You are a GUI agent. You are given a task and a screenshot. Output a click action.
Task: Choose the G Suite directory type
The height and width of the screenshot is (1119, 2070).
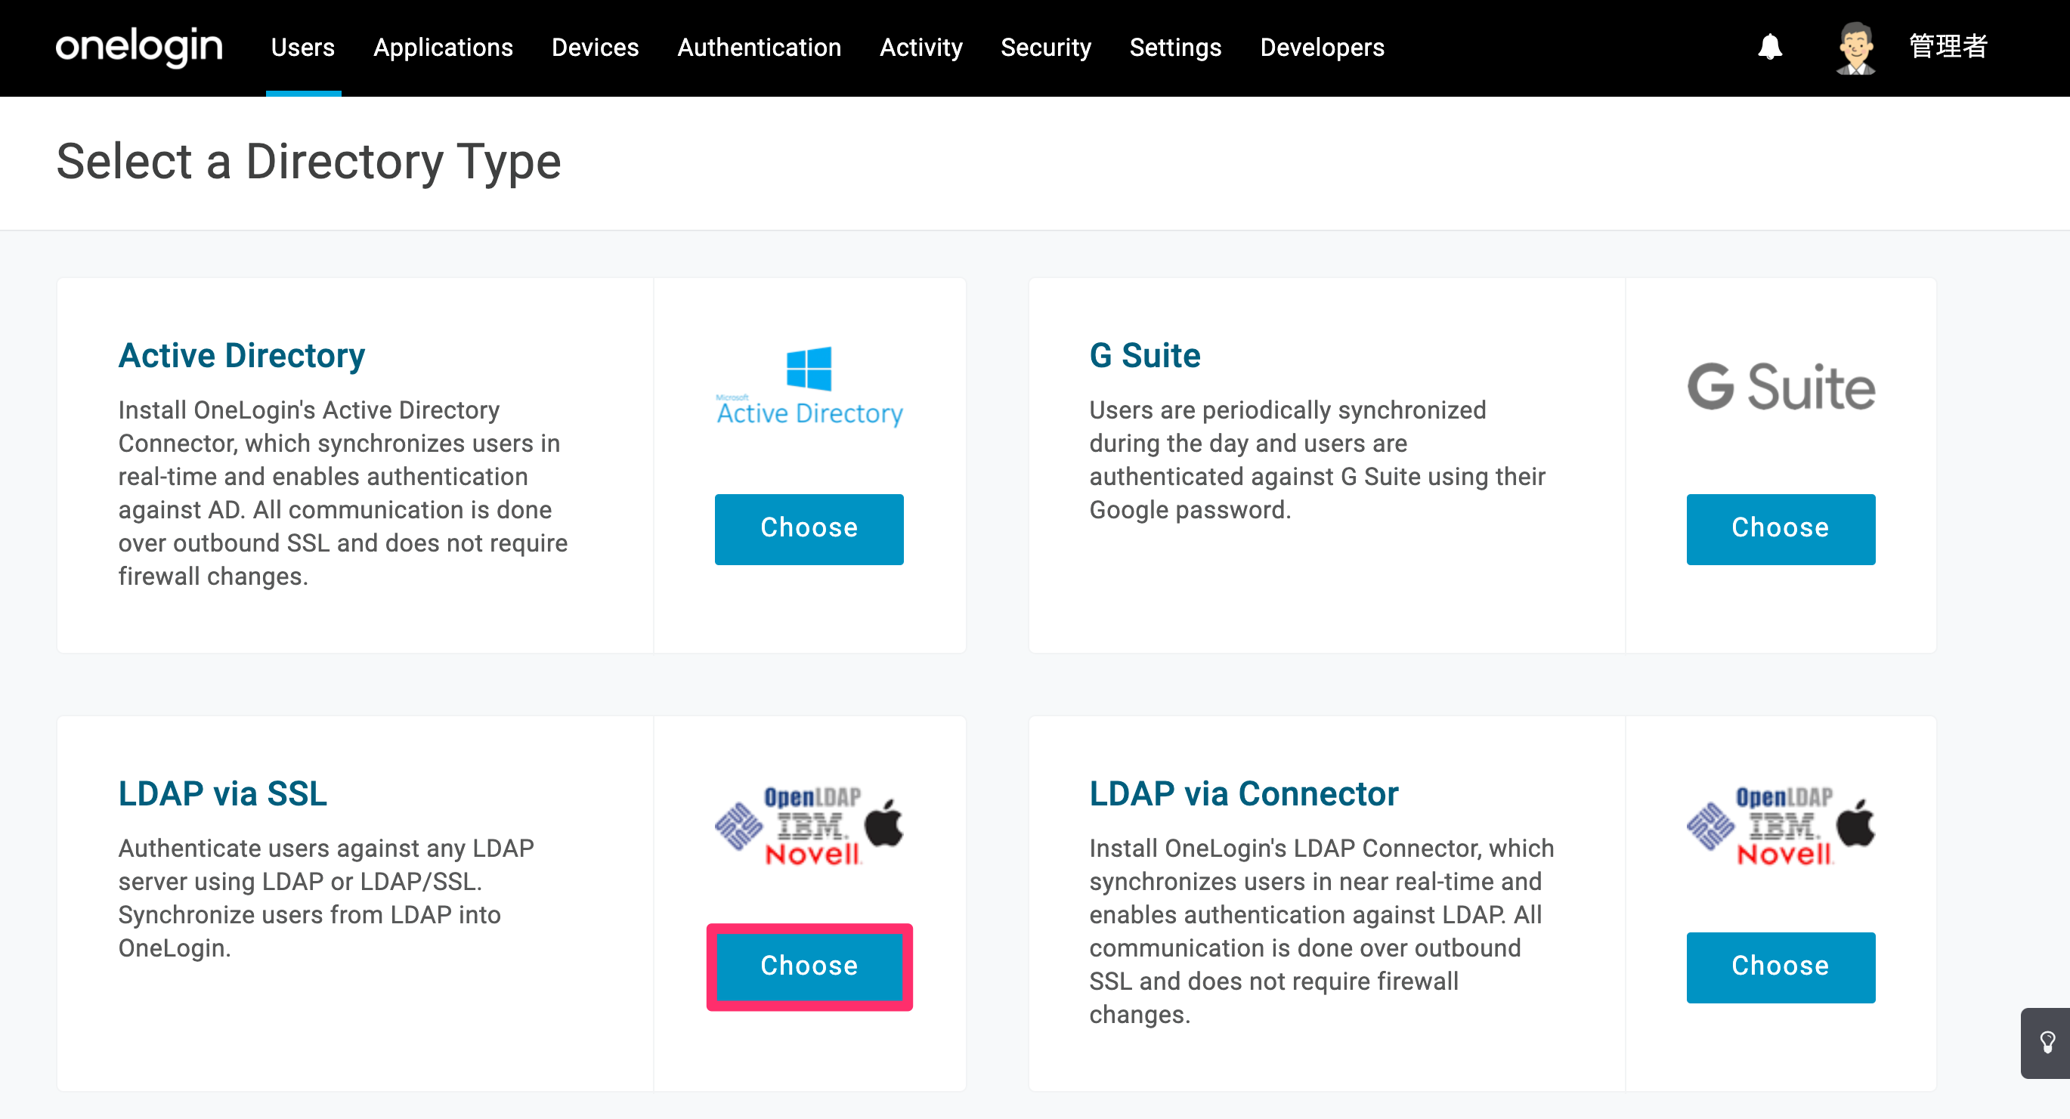tap(1781, 529)
